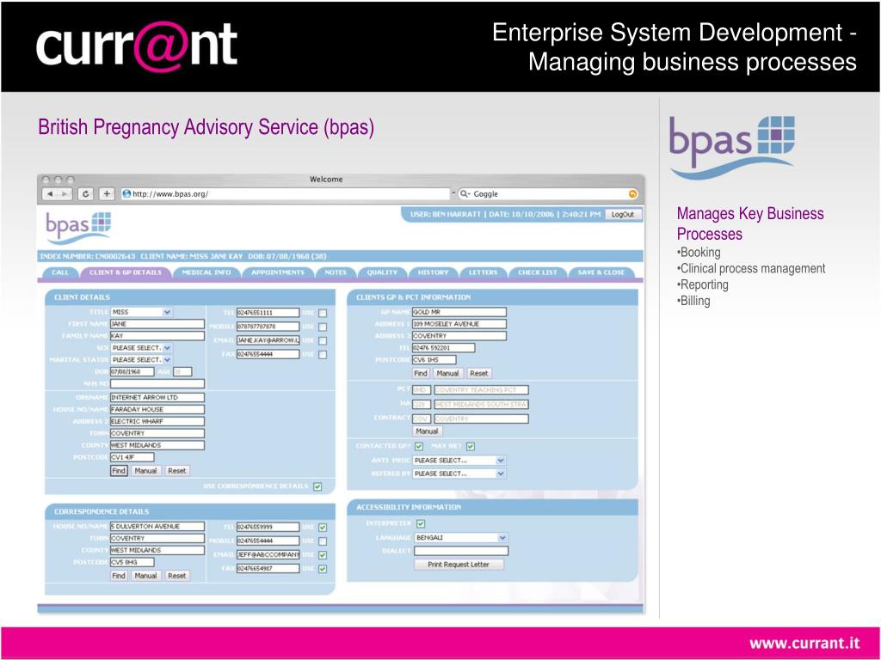Click Find under client postcode CV1 4JF
The width and height of the screenshot is (881, 660).
coord(119,471)
